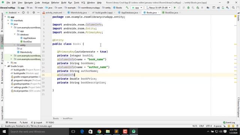
Task: Open the Terminal tool window
Action: pos(11,123)
